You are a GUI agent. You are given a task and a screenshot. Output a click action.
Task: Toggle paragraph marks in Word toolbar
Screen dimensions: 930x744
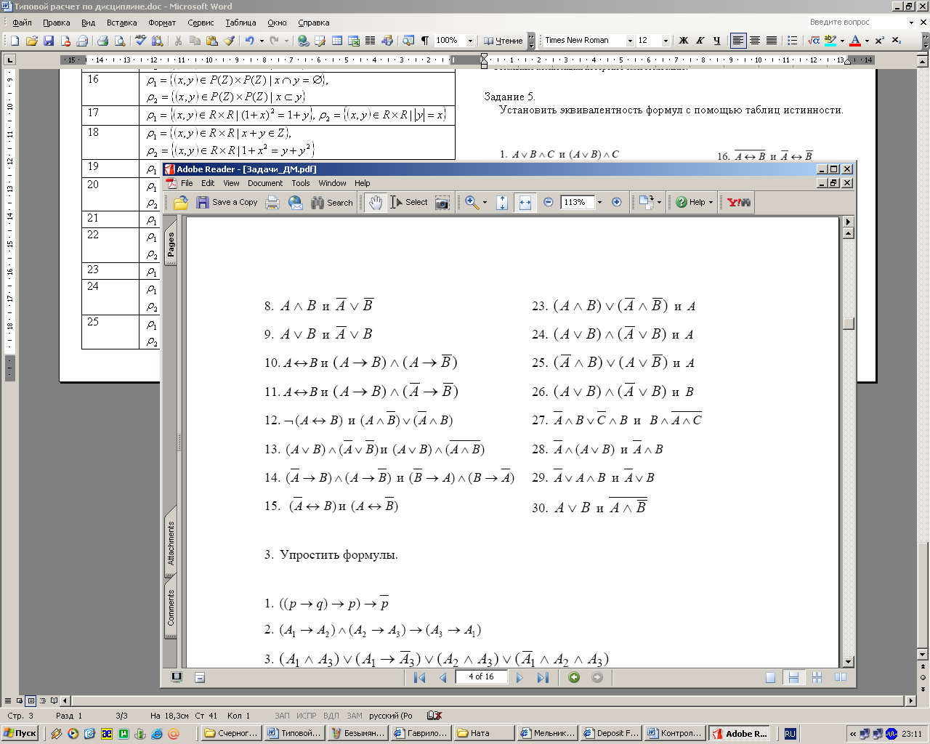425,41
